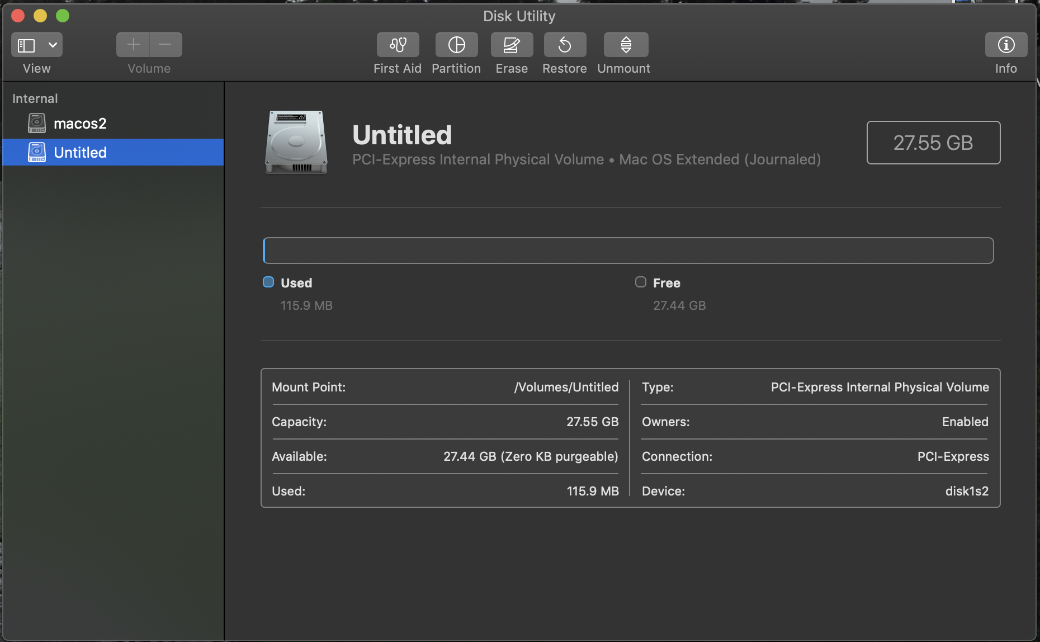Click the 115.9 MB under Used legend

[x=306, y=305]
